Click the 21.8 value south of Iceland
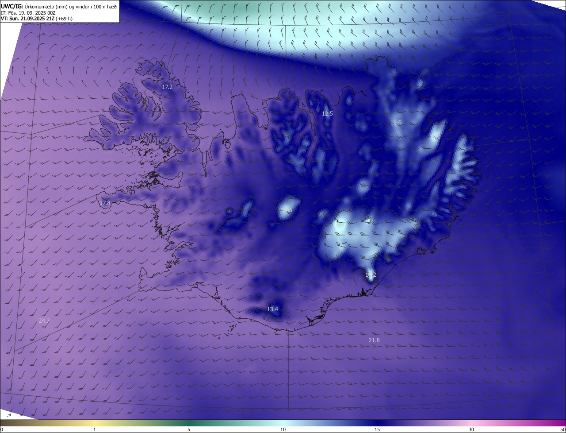Screen dimensions: 566x433 coord(374,340)
